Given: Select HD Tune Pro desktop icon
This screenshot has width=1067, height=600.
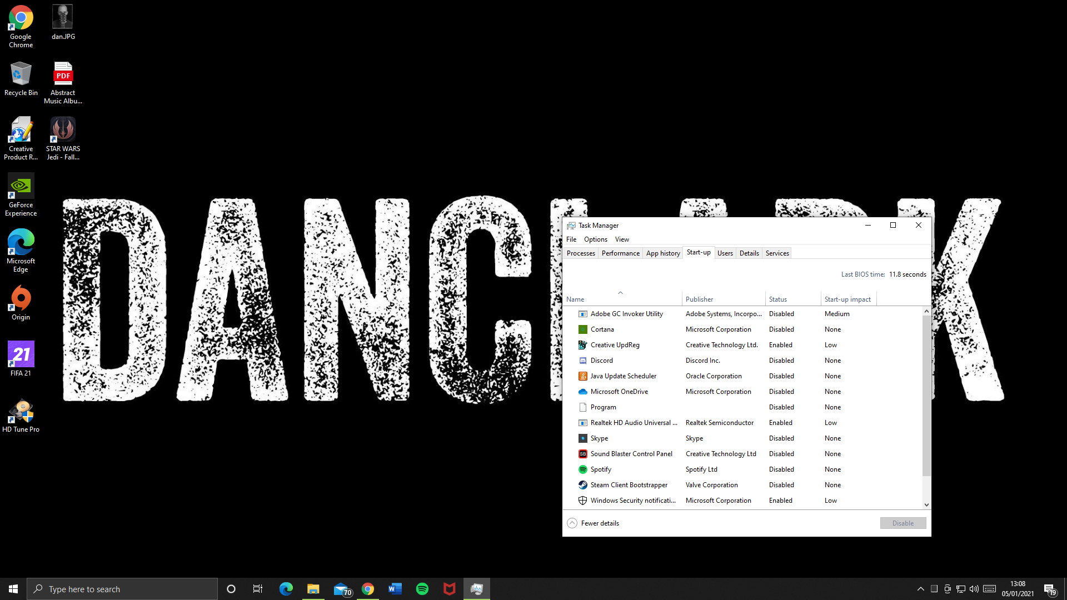Looking at the screenshot, I should tap(21, 416).
